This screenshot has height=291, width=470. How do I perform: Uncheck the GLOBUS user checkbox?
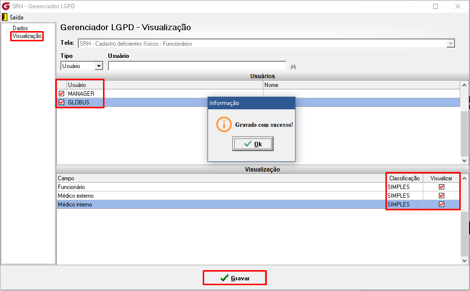(61, 102)
